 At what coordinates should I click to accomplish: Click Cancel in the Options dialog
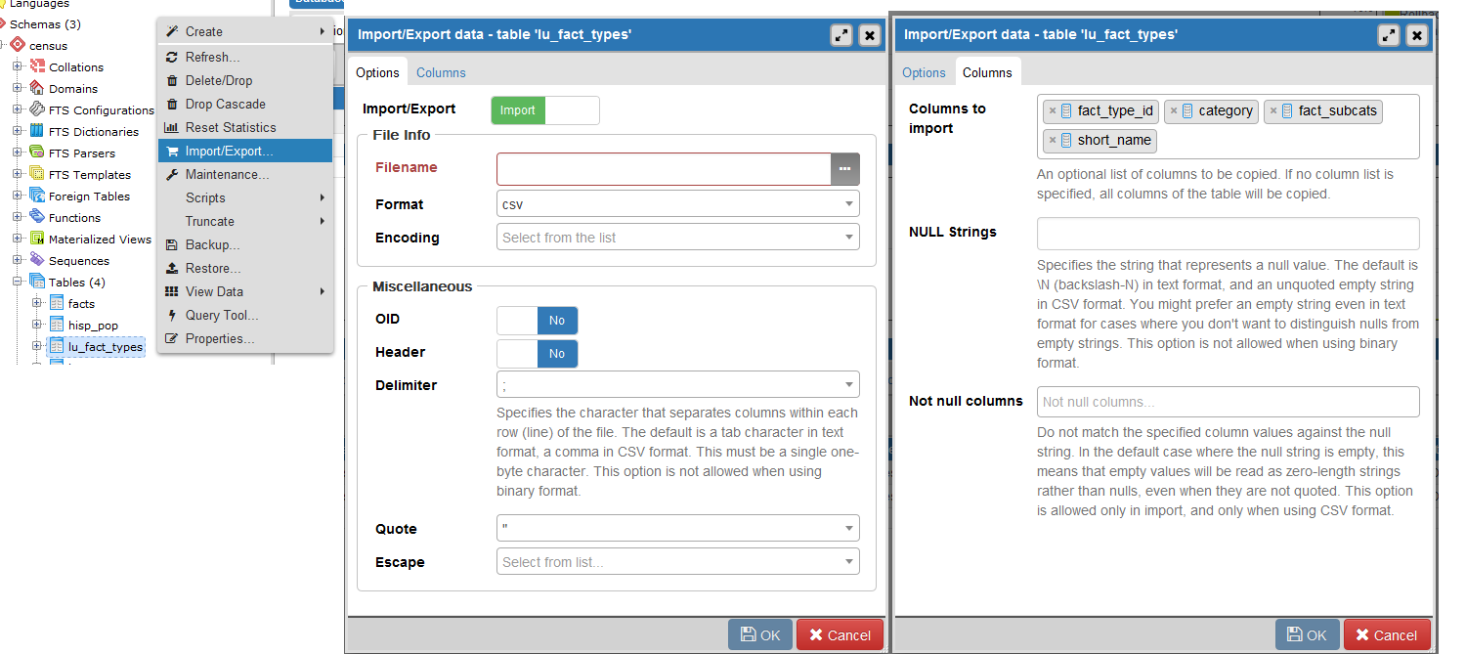tap(840, 635)
